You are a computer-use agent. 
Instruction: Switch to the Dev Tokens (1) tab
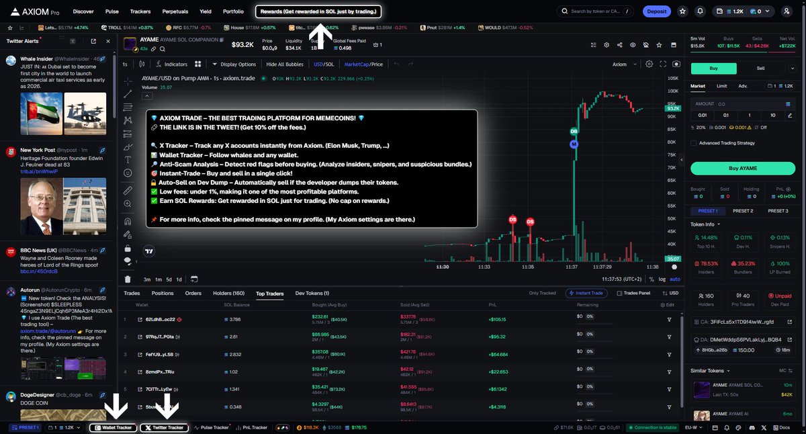click(x=312, y=293)
